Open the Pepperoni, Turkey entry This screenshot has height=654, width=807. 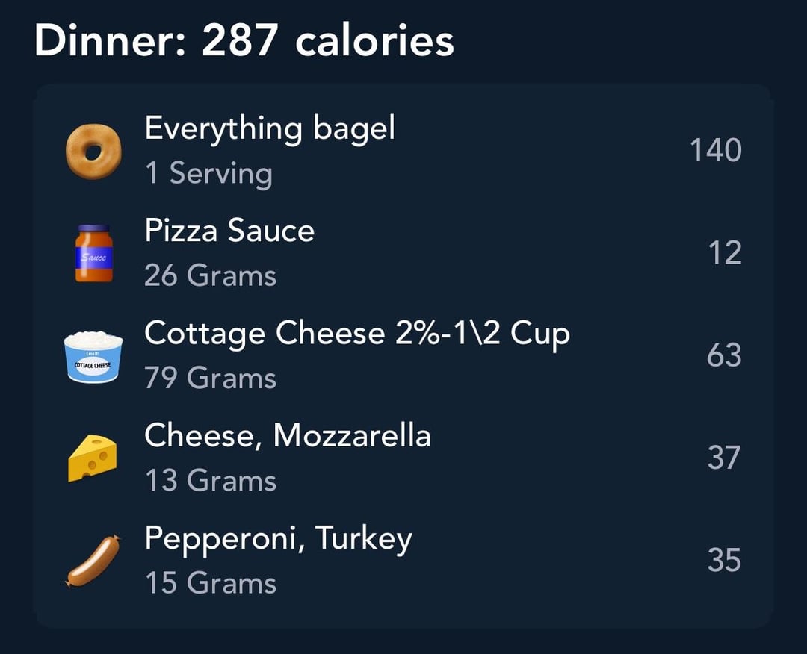(403, 561)
